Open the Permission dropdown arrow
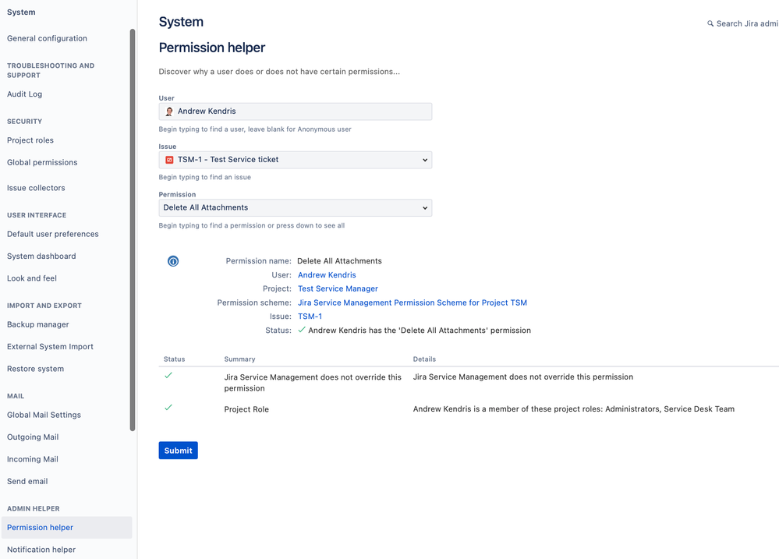The height and width of the screenshot is (559, 779). (x=425, y=208)
